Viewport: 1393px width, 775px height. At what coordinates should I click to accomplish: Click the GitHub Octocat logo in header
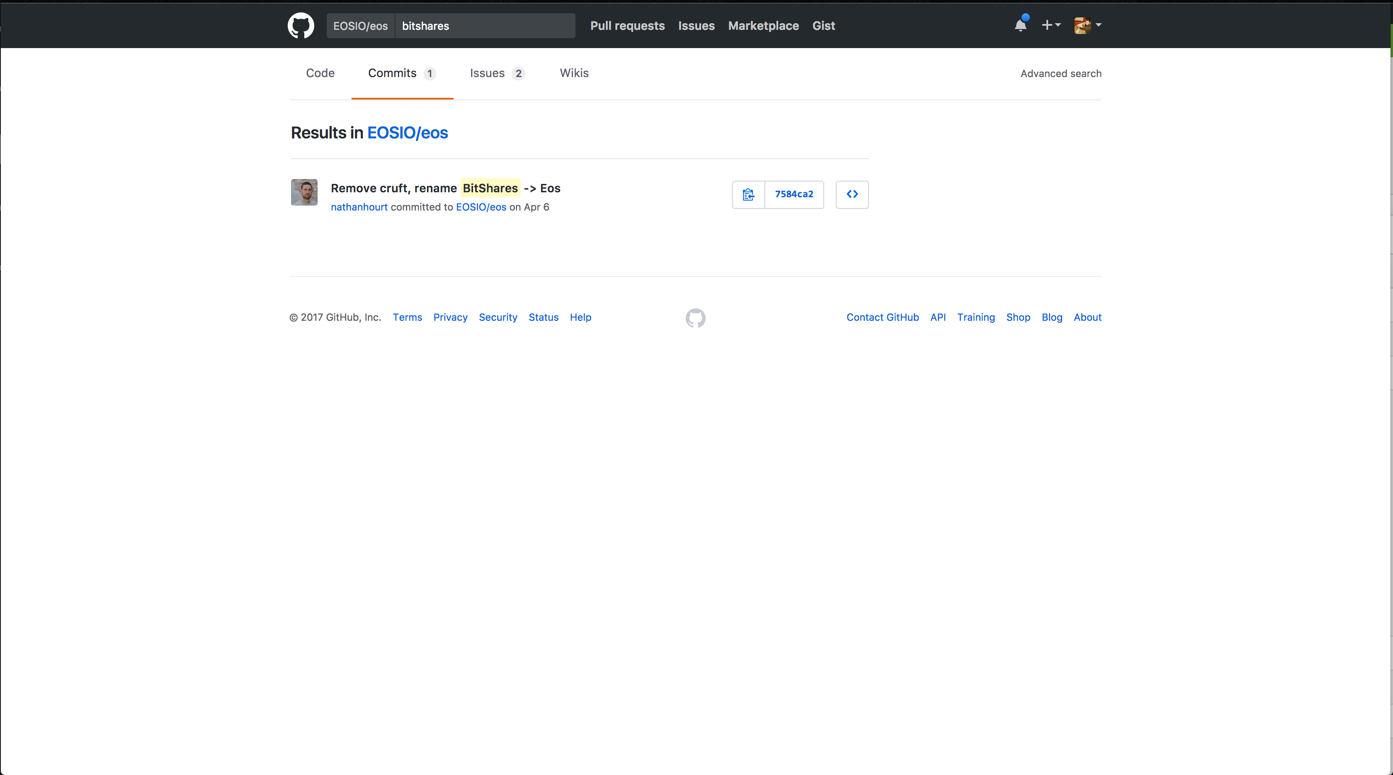click(301, 25)
